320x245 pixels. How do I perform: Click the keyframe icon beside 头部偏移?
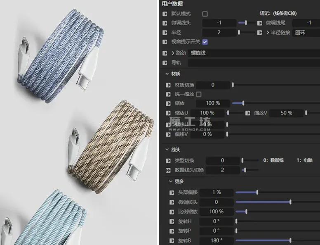(x=172, y=192)
